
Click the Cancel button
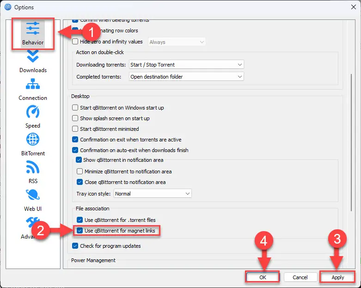click(300, 277)
